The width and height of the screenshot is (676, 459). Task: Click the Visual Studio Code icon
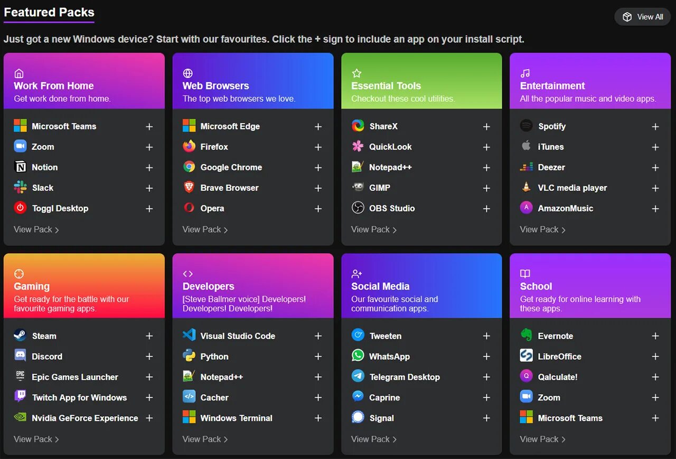coord(189,336)
